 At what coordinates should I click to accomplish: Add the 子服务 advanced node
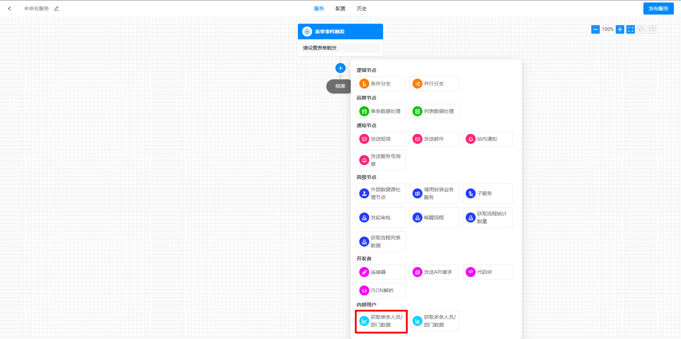pos(487,193)
